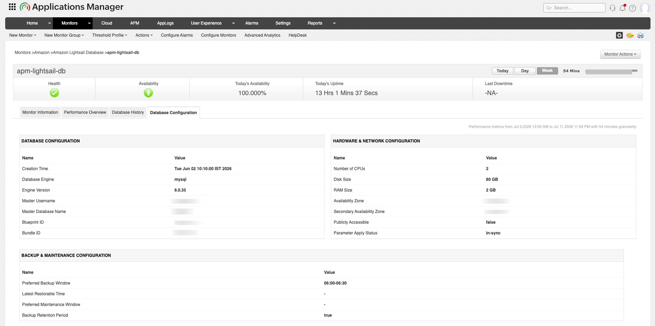This screenshot has height=326, width=655.
Task: Click the 54 Mins granularity slider
Action: (611, 71)
